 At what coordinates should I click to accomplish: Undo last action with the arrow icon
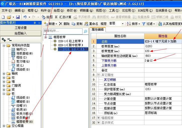tap(25, 17)
